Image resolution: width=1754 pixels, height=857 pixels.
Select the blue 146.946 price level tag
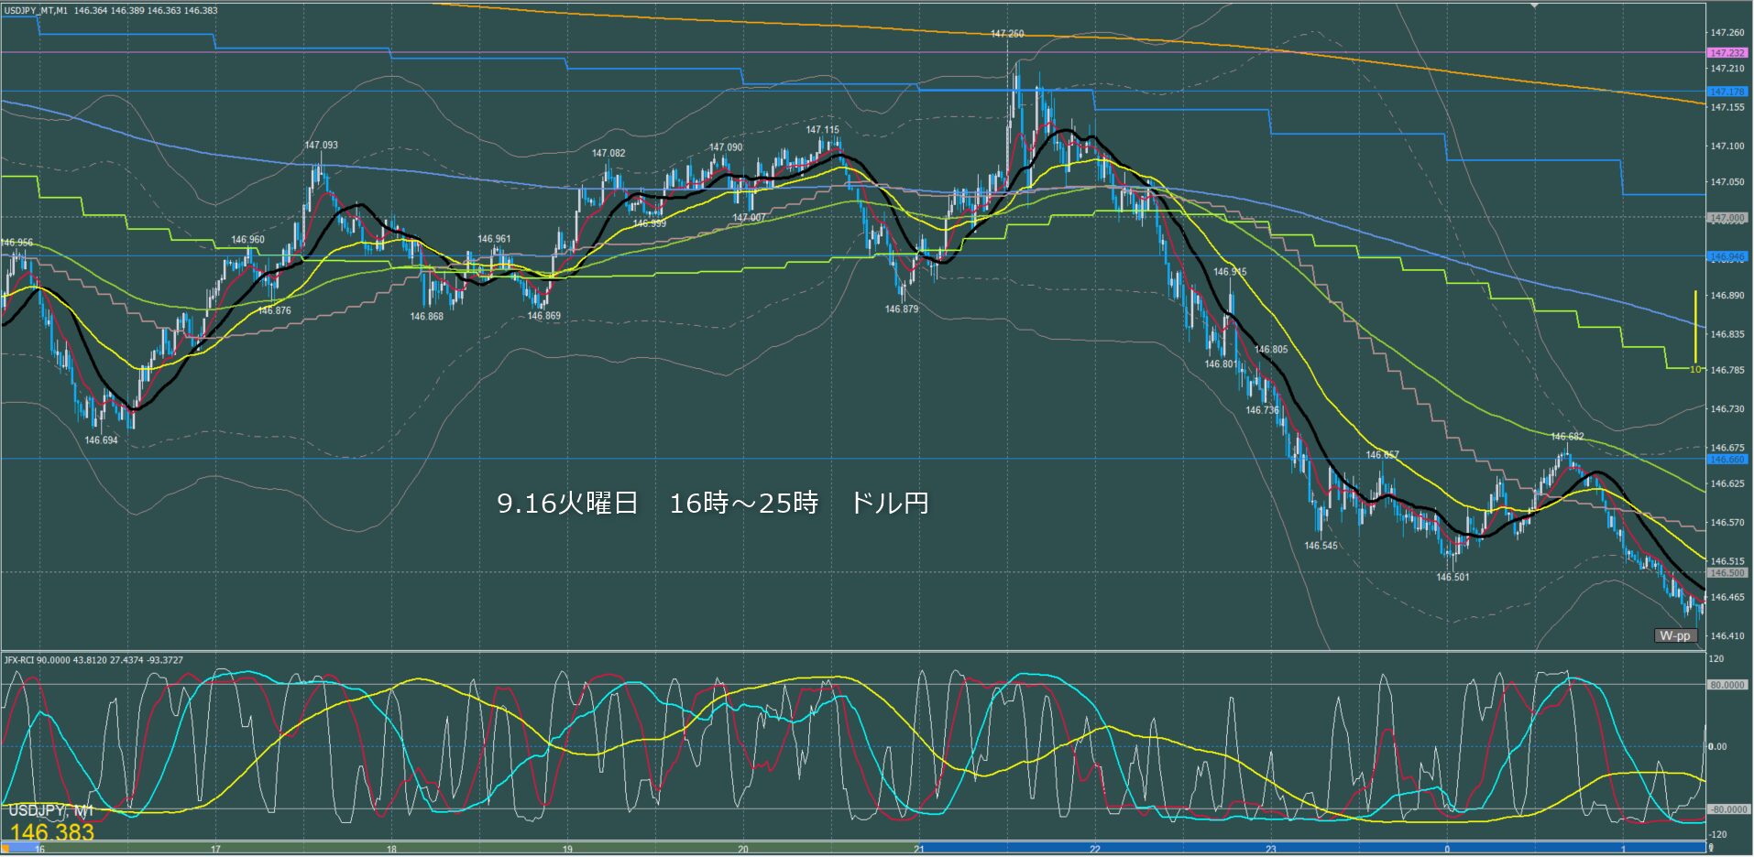pyautogui.click(x=1727, y=257)
